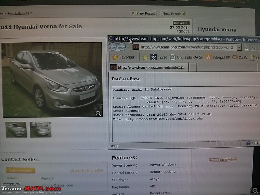Image resolution: width=260 pixels, height=195 pixels.
Task: Click the Next Result button
Action: coord(174,14)
